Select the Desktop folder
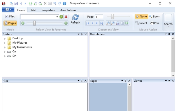Screen dimensions: 177x111 point(18,38)
